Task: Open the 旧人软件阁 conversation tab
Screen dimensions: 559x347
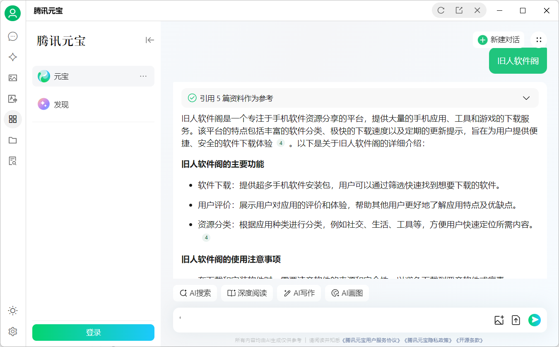Action: 518,60
